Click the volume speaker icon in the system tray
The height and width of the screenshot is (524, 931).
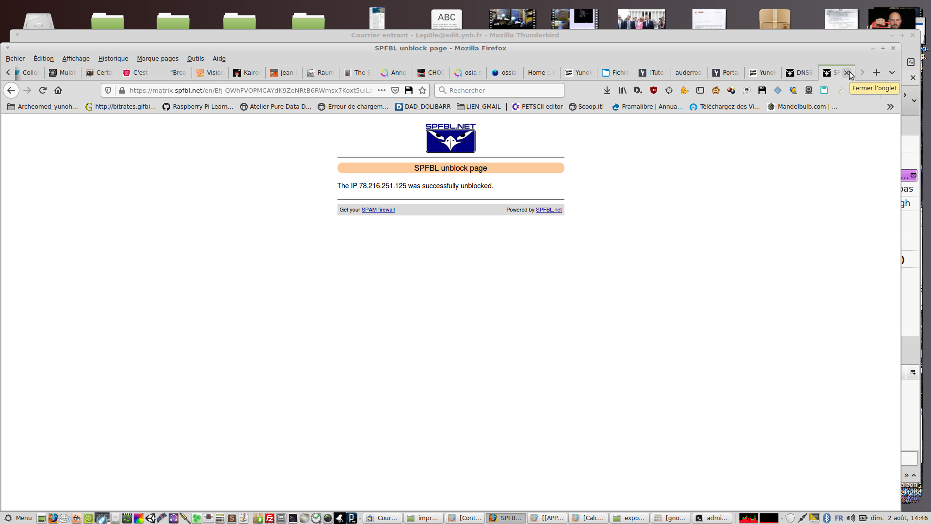coord(851,518)
